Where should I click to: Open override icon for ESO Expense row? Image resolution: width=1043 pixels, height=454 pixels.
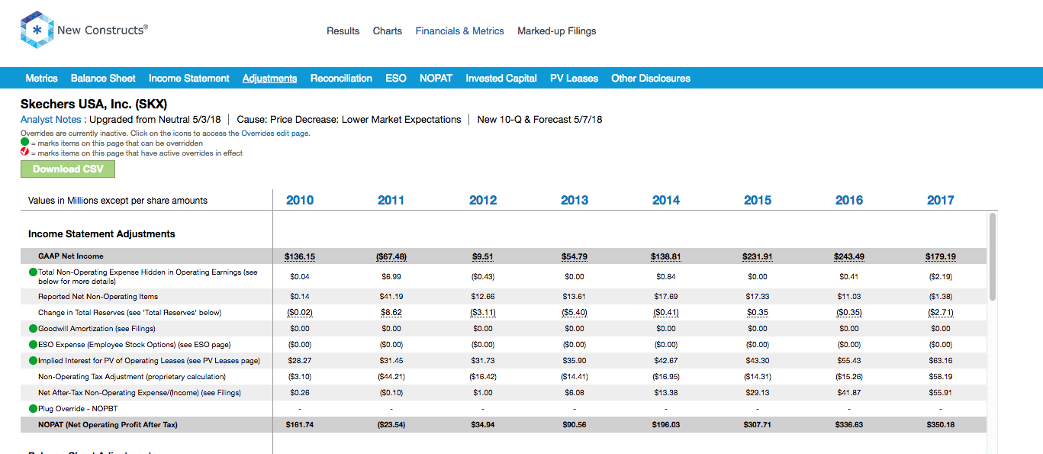pos(33,345)
